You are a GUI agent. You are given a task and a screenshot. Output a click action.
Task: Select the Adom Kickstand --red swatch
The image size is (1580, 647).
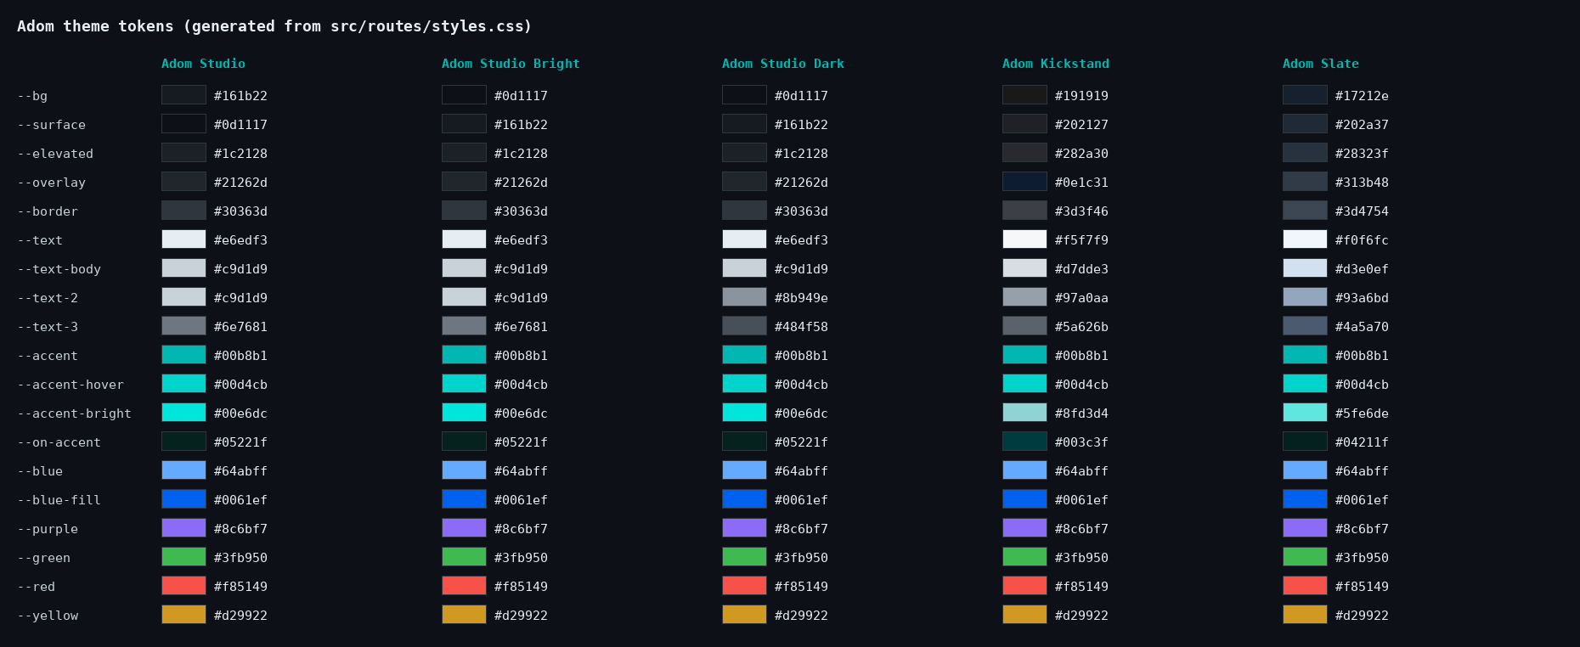1024,586
